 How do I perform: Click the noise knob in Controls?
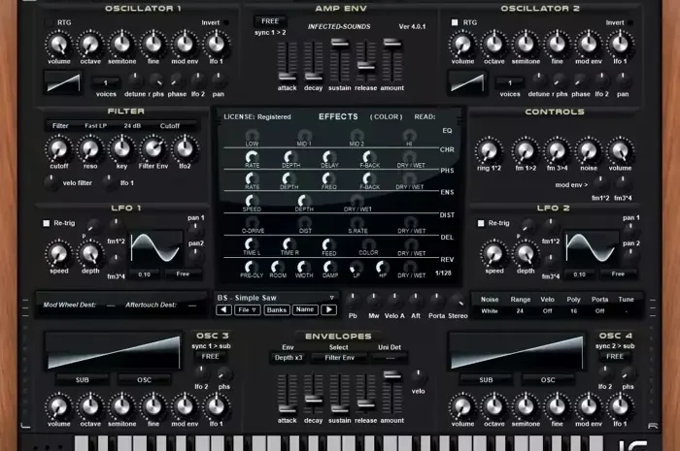589,151
